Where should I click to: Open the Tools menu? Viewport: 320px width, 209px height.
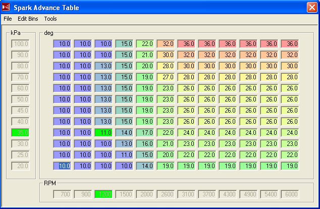point(50,19)
